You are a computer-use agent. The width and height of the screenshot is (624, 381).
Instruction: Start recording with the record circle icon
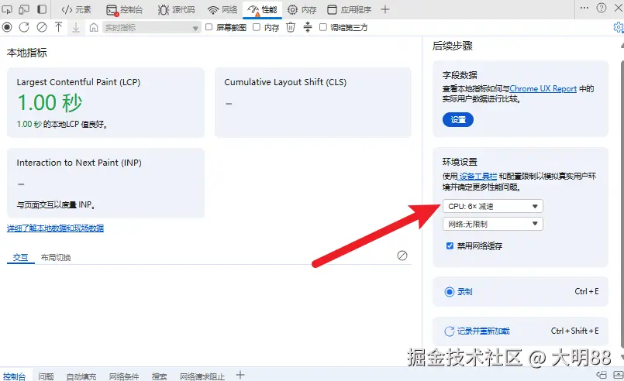[7, 27]
